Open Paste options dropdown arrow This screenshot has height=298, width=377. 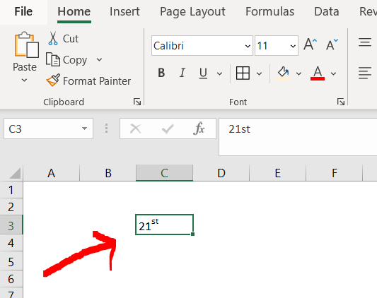tap(24, 81)
